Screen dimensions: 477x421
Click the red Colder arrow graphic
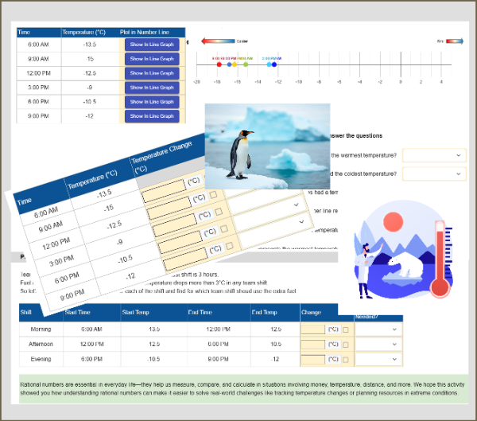coord(218,41)
